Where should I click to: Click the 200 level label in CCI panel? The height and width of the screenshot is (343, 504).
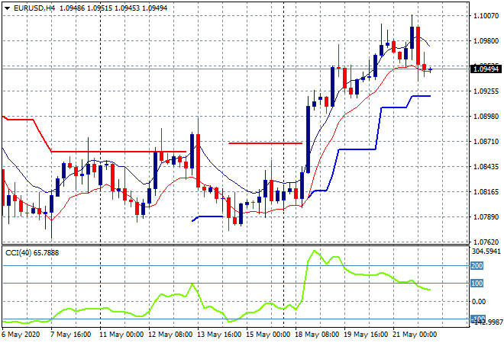(477, 266)
